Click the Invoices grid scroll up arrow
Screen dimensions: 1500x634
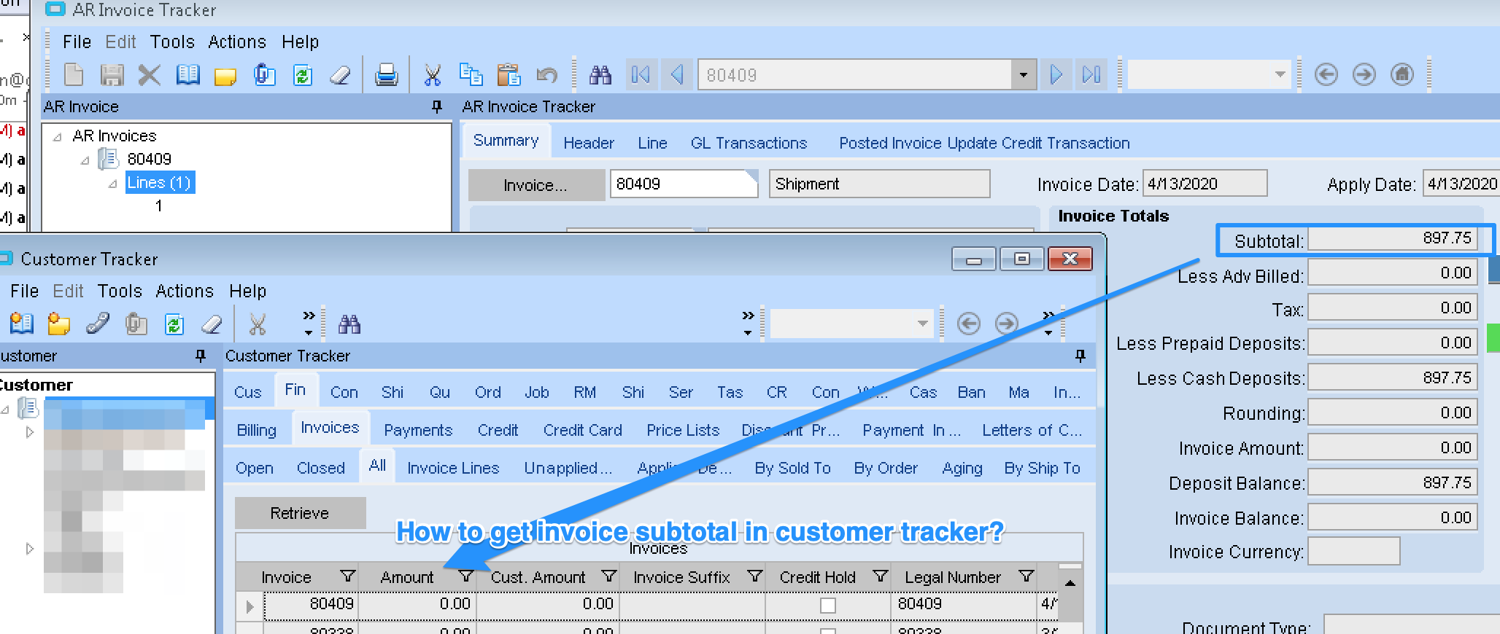click(1070, 582)
